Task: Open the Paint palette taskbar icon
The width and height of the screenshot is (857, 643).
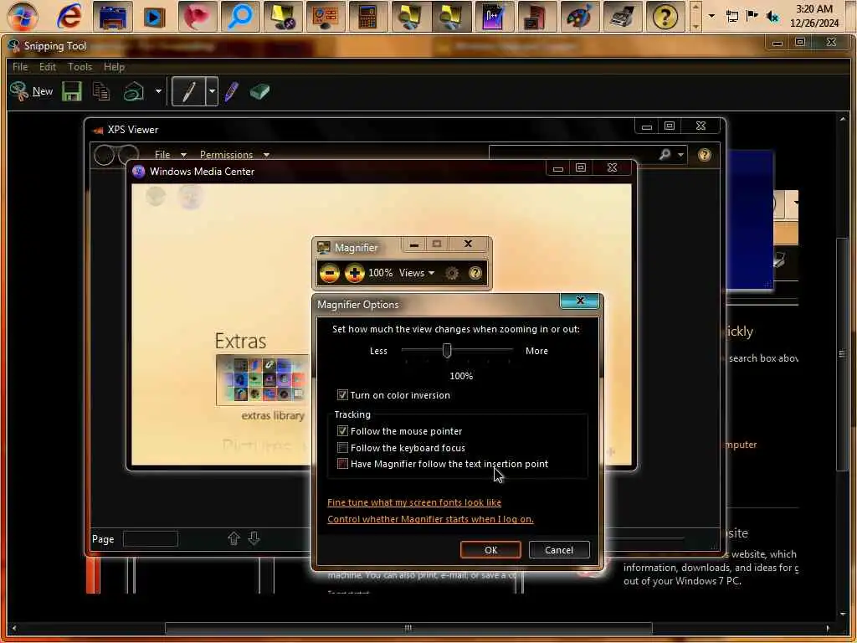Action: point(579,17)
